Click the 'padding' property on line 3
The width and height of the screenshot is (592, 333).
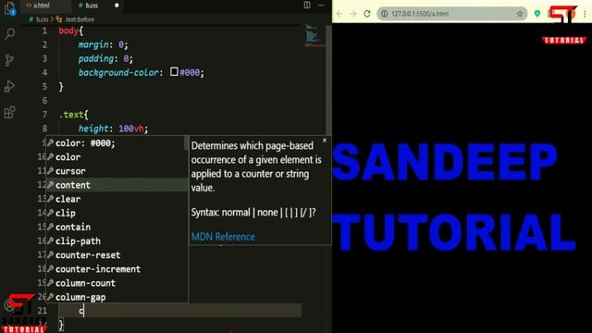click(96, 58)
